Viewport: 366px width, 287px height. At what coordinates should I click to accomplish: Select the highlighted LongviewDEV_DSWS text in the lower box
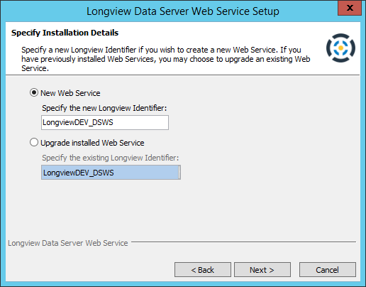click(x=79, y=173)
